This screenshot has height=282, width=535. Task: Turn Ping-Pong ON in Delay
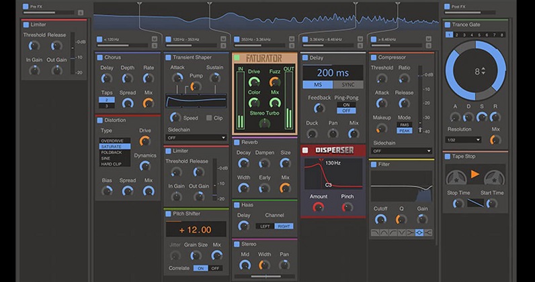pos(346,104)
